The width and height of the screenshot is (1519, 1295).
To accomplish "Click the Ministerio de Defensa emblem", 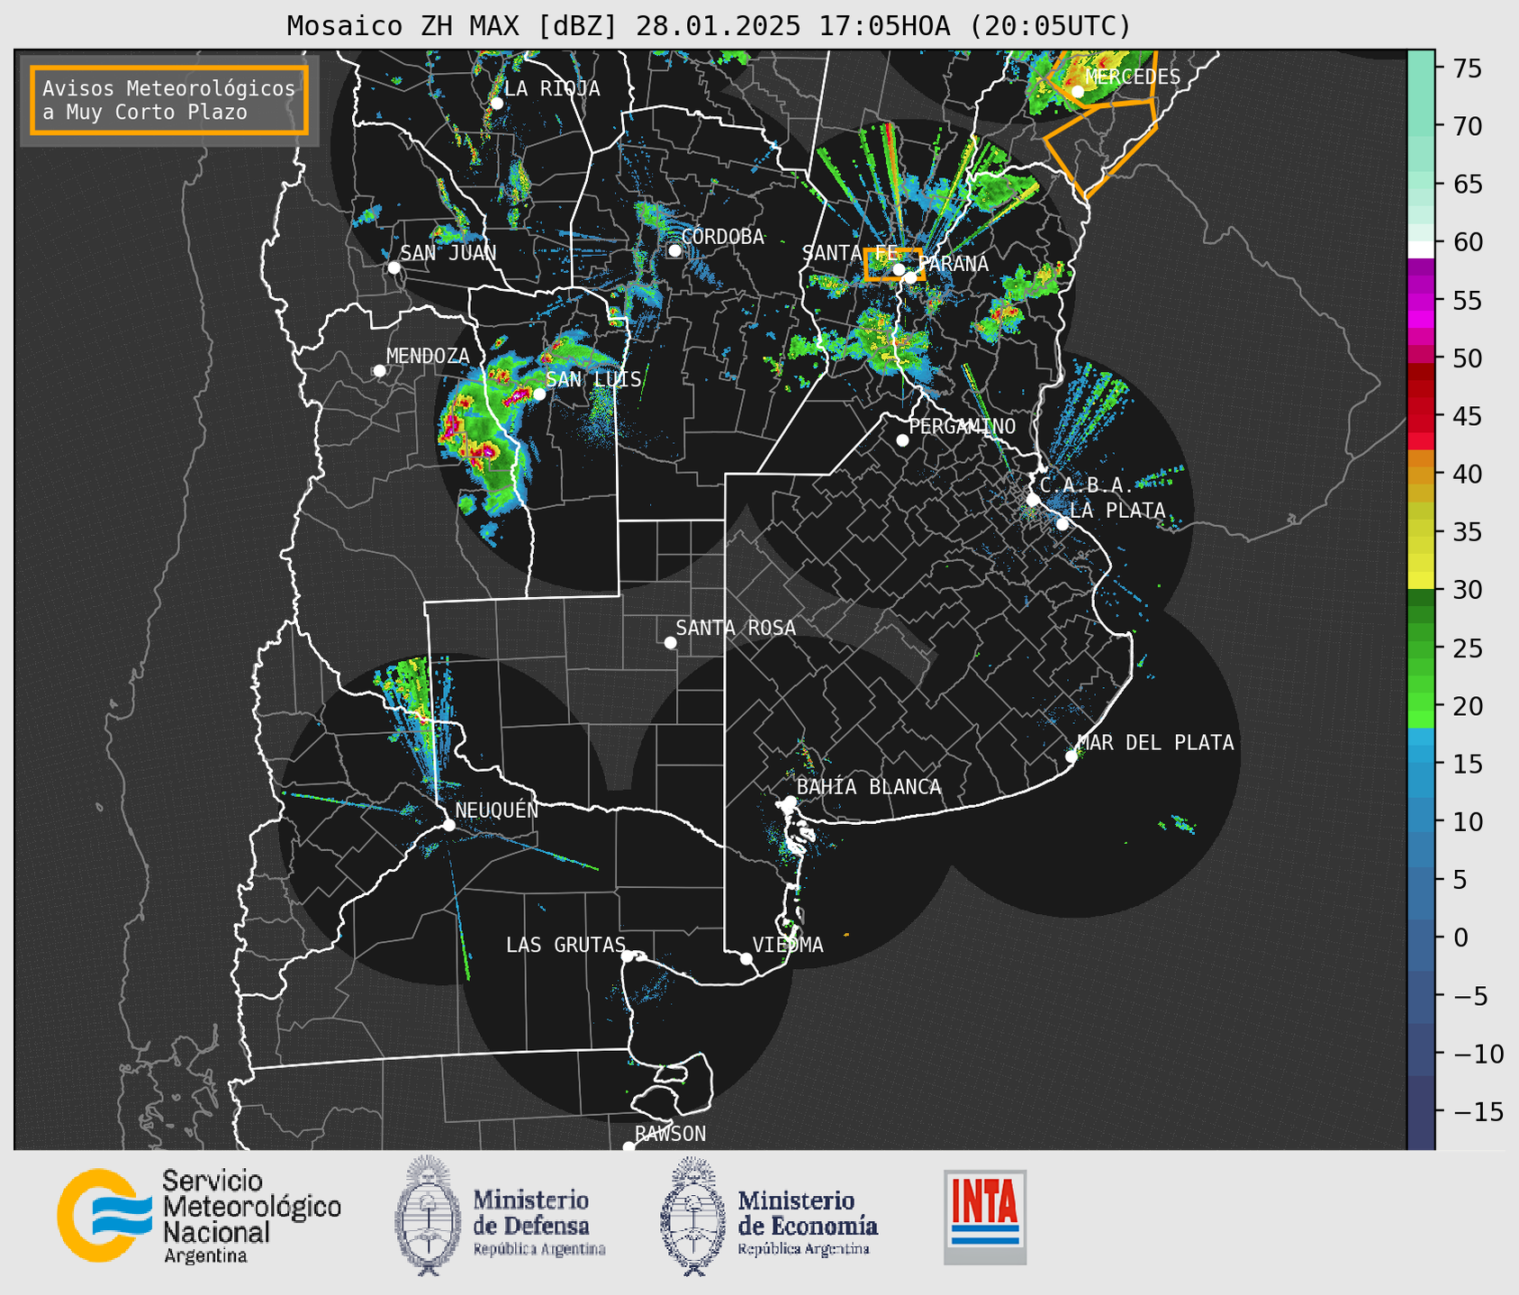I will [x=427, y=1215].
